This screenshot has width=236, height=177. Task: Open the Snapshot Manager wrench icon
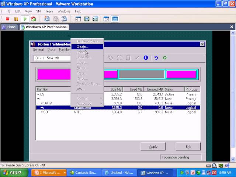[64, 19]
